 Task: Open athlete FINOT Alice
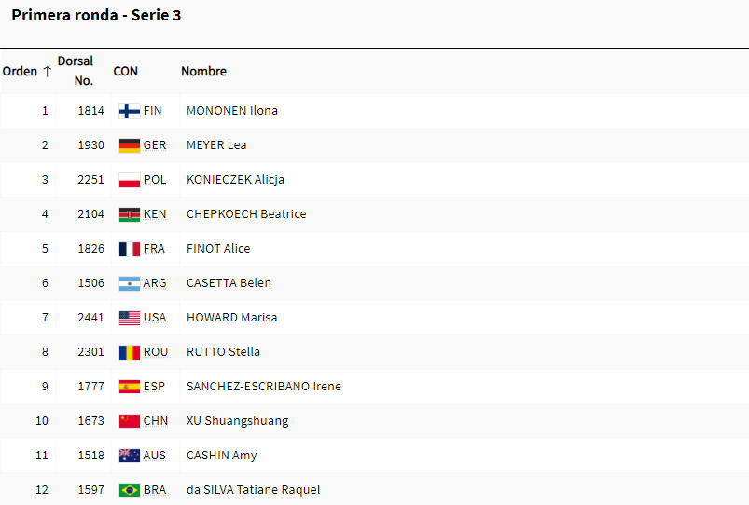coord(218,248)
